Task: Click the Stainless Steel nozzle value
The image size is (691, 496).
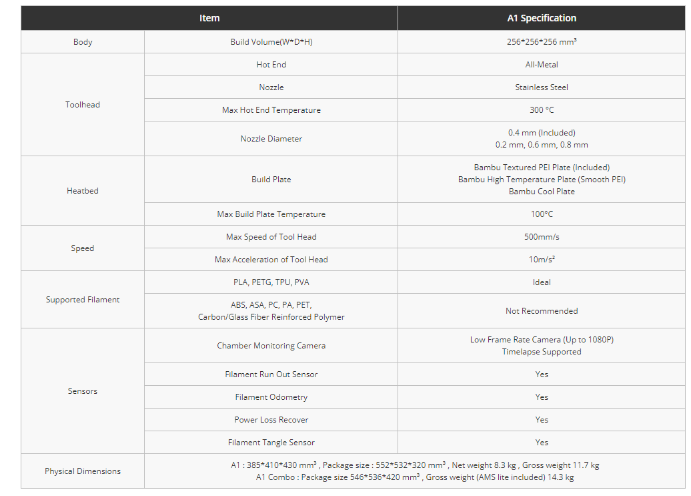Action: pyautogui.click(x=541, y=87)
